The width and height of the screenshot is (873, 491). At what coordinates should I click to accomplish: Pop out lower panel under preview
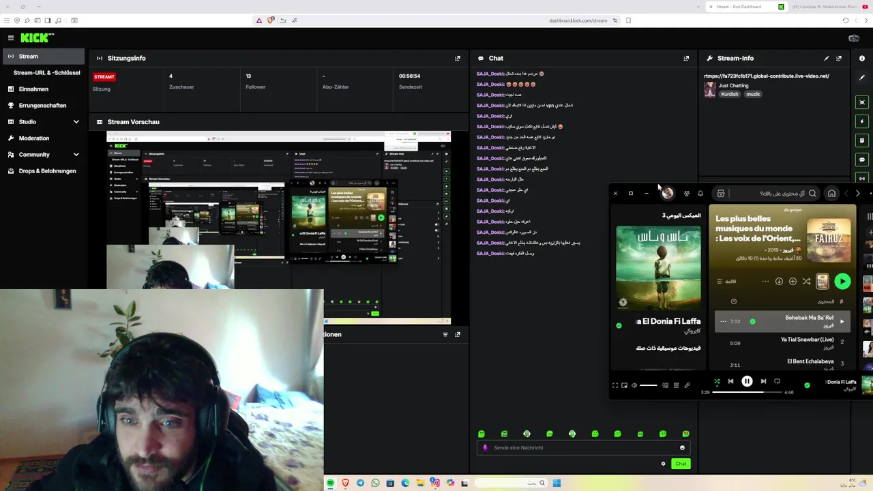point(458,335)
